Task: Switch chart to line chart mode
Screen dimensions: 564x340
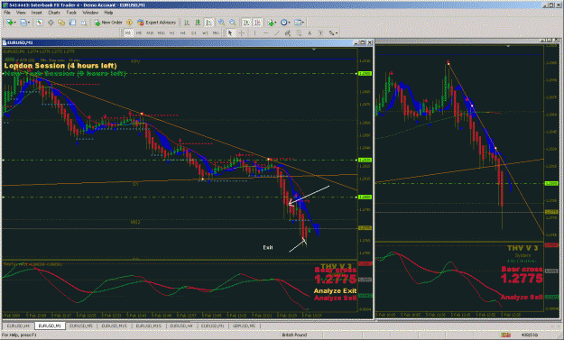Action: click(x=208, y=23)
